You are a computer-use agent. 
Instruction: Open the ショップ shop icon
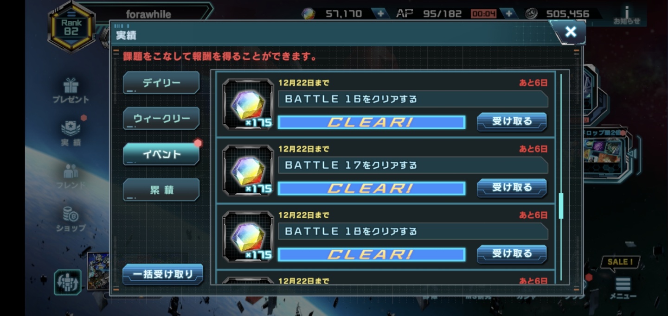71,219
